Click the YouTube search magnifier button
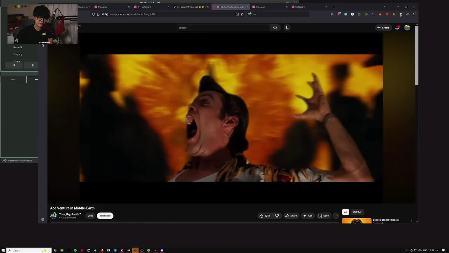The width and height of the screenshot is (449, 253). click(275, 28)
